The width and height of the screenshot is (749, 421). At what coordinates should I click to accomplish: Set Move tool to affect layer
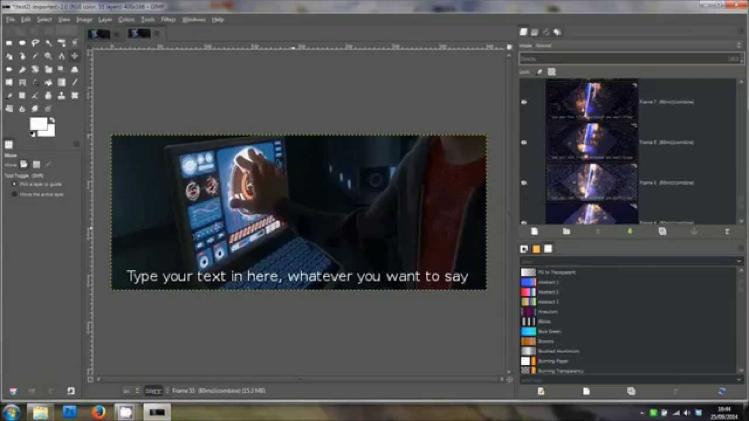pyautogui.click(x=25, y=165)
